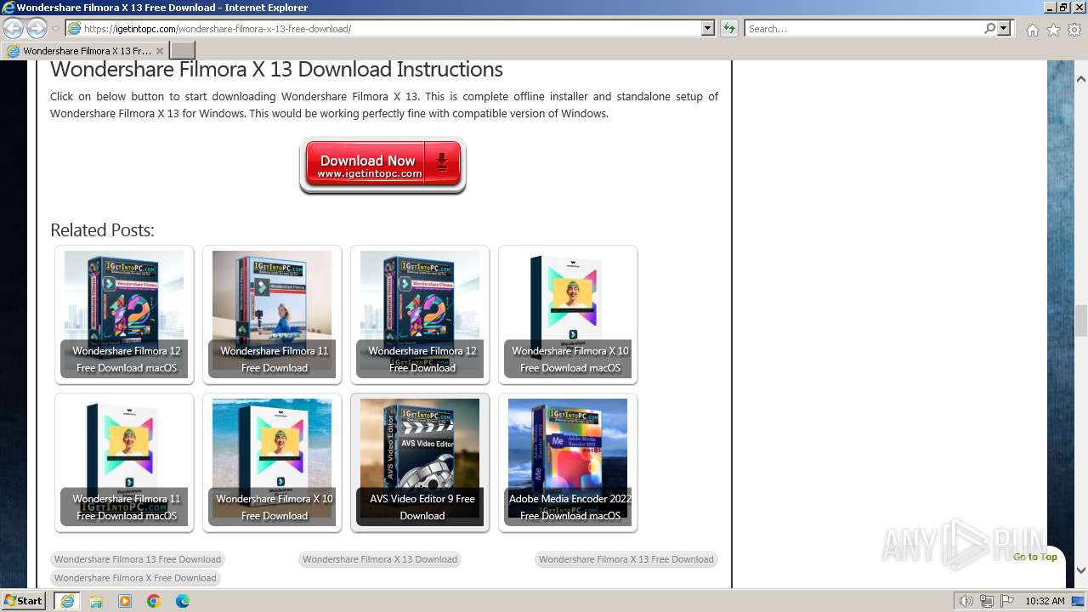Click the vertical scrollbar thumb
Image resolution: width=1088 pixels, height=612 pixels.
point(1081,320)
